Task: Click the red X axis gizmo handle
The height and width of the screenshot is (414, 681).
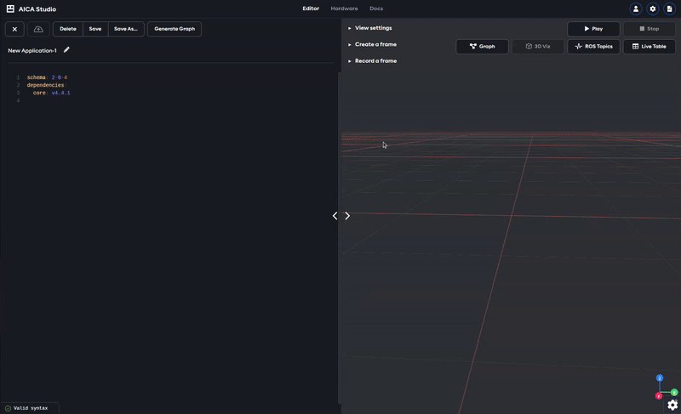Action: click(x=659, y=396)
